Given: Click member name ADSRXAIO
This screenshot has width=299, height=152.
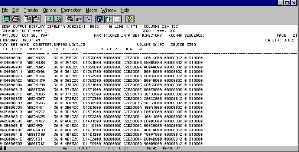Looking at the screenshot, I should click(36, 130).
